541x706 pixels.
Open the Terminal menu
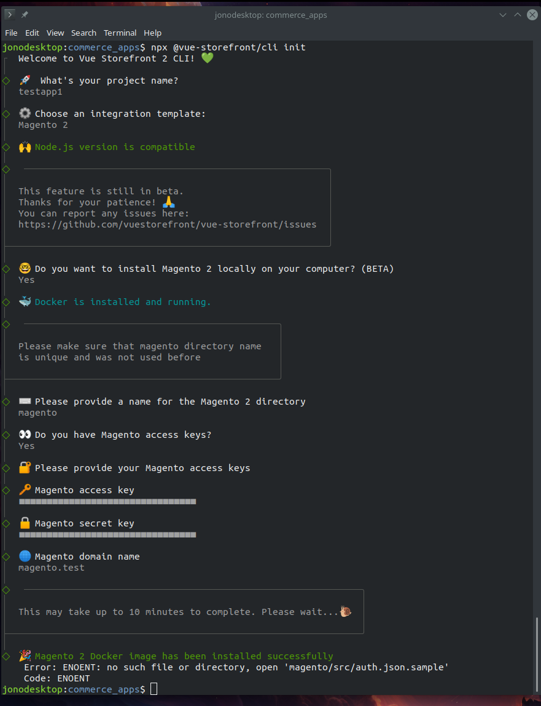coord(120,33)
